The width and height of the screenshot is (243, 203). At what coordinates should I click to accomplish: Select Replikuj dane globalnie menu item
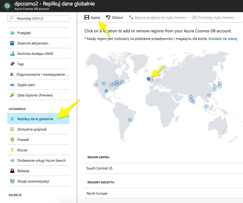35,119
